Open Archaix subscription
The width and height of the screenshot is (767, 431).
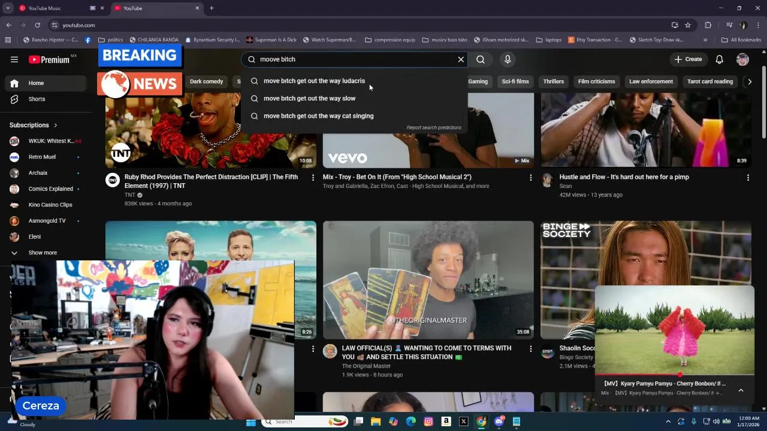pos(45,173)
